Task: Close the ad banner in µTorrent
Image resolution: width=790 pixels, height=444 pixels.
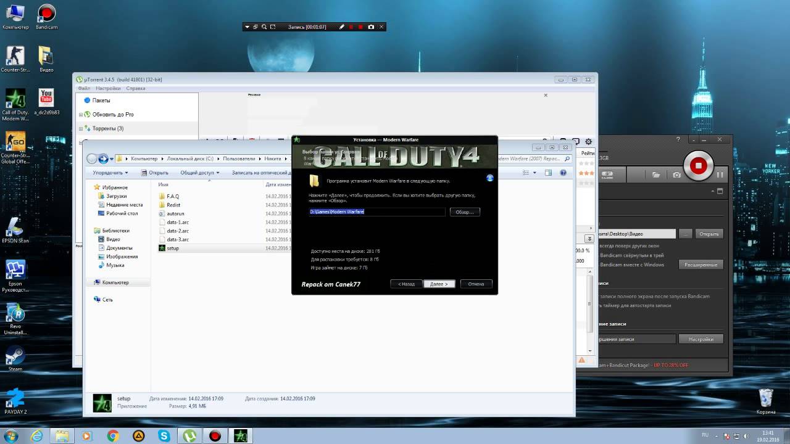Action: point(546,95)
